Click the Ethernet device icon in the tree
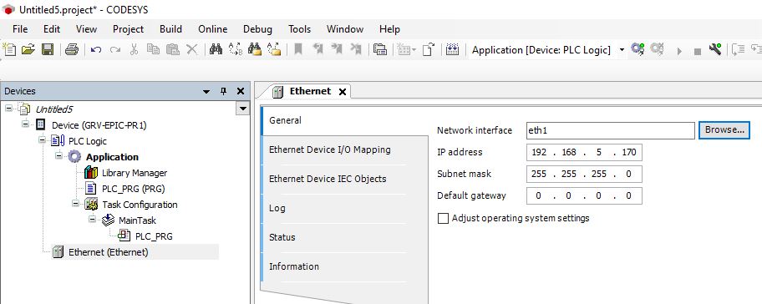 point(58,252)
